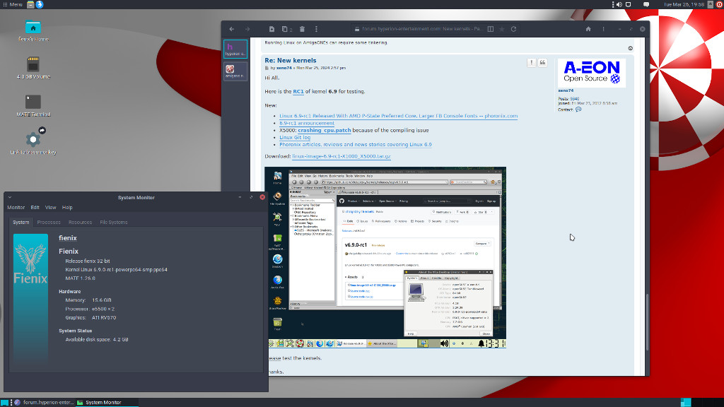Launch web browser icon in top panel
724x407 pixels.
click(x=40, y=4)
